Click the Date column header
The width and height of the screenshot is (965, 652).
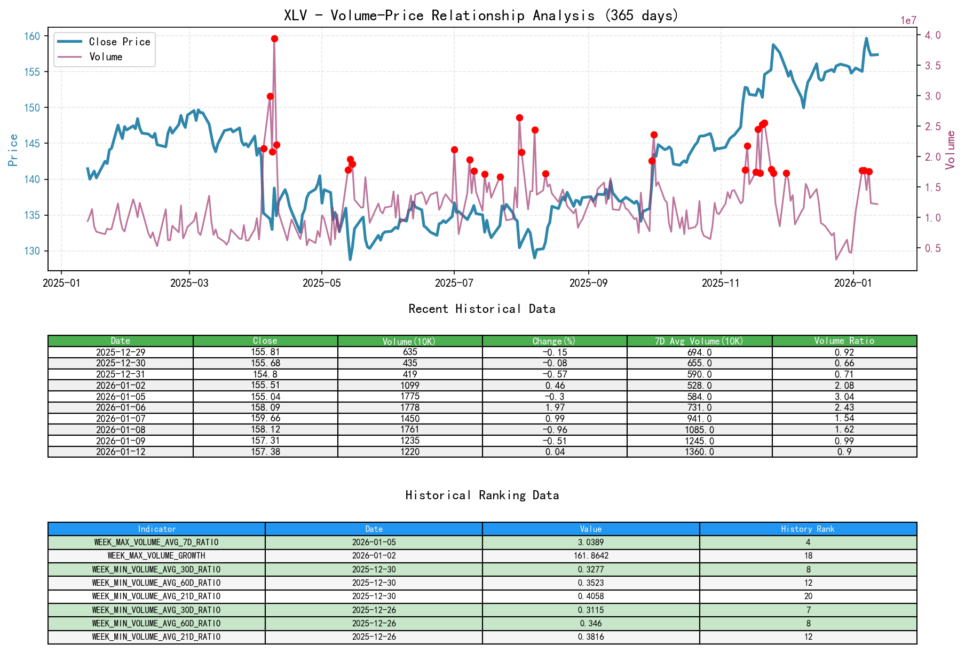(x=121, y=341)
